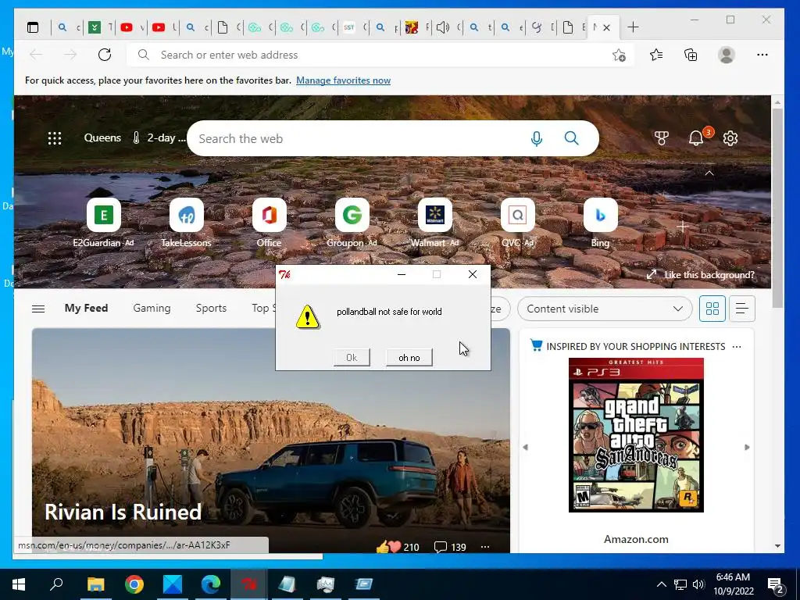Open the Collections icon
The height and width of the screenshot is (600, 800).
(691, 55)
